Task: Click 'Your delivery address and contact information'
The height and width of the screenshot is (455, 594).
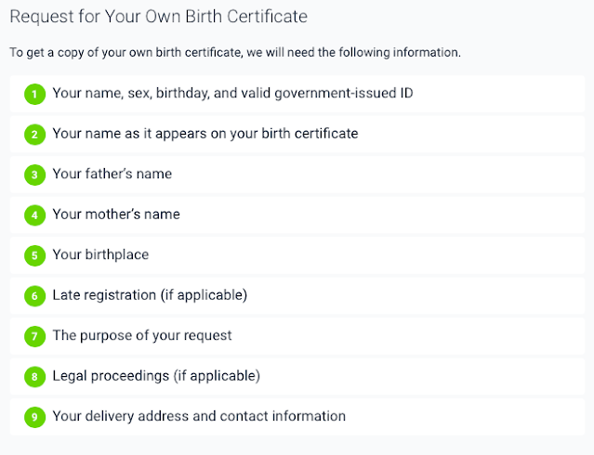Action: [199, 416]
